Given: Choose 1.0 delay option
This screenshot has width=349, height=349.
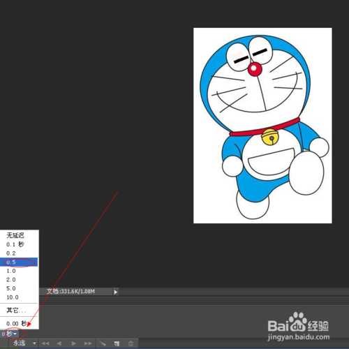Looking at the screenshot, I should click(x=20, y=271).
